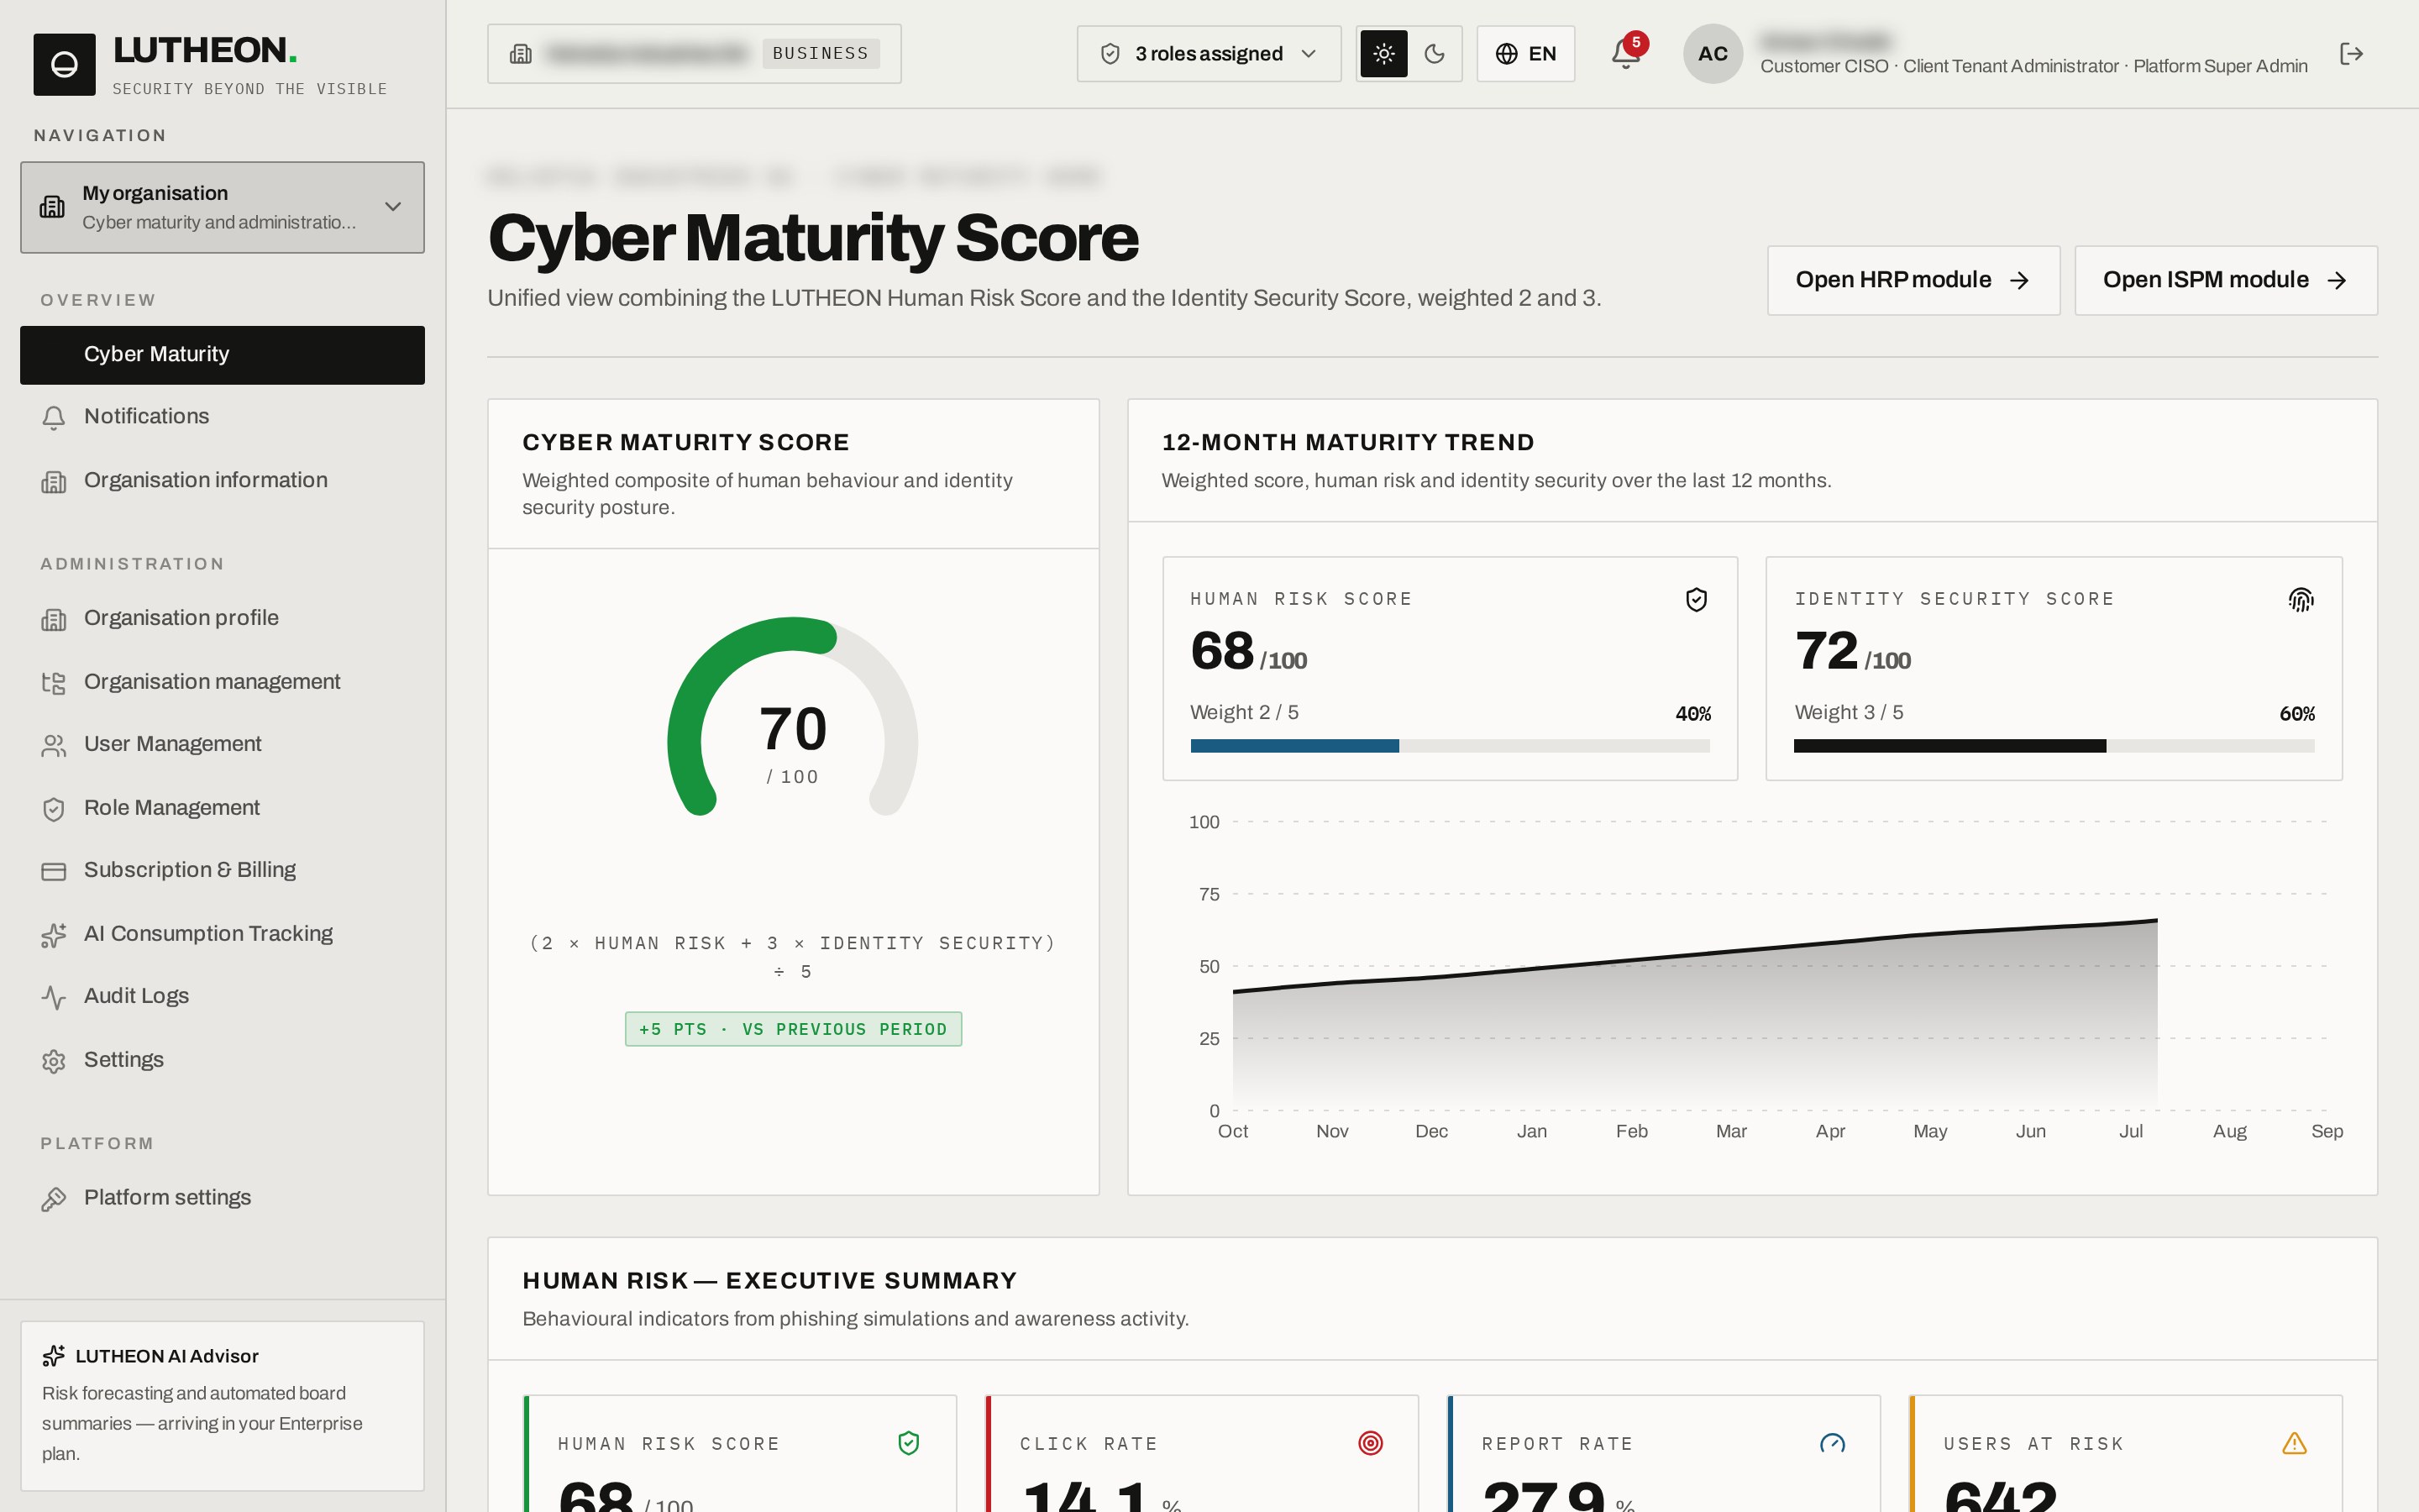Click fingerprint icon in Identity Security Score card
Screen dimensions: 2419x1512
2301,599
